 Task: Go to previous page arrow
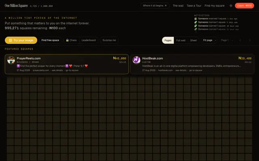(240, 40)
